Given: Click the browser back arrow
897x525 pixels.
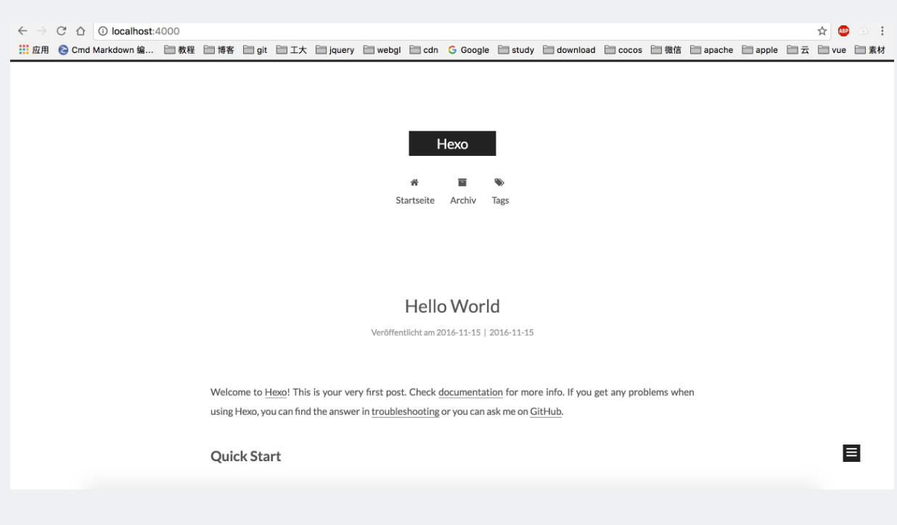Looking at the screenshot, I should [x=22, y=31].
